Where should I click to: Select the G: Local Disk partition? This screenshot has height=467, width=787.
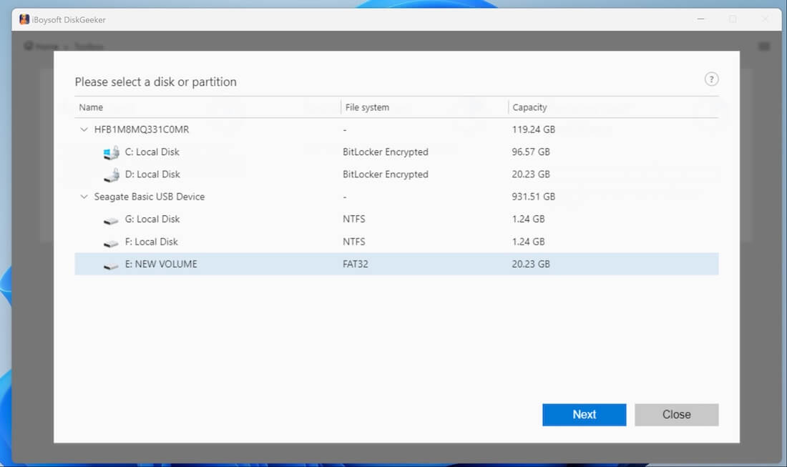pyautogui.click(x=396, y=220)
